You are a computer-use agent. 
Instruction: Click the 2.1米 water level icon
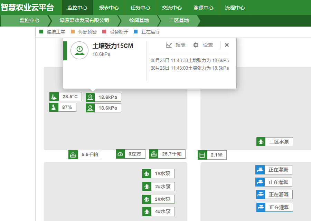(202, 155)
